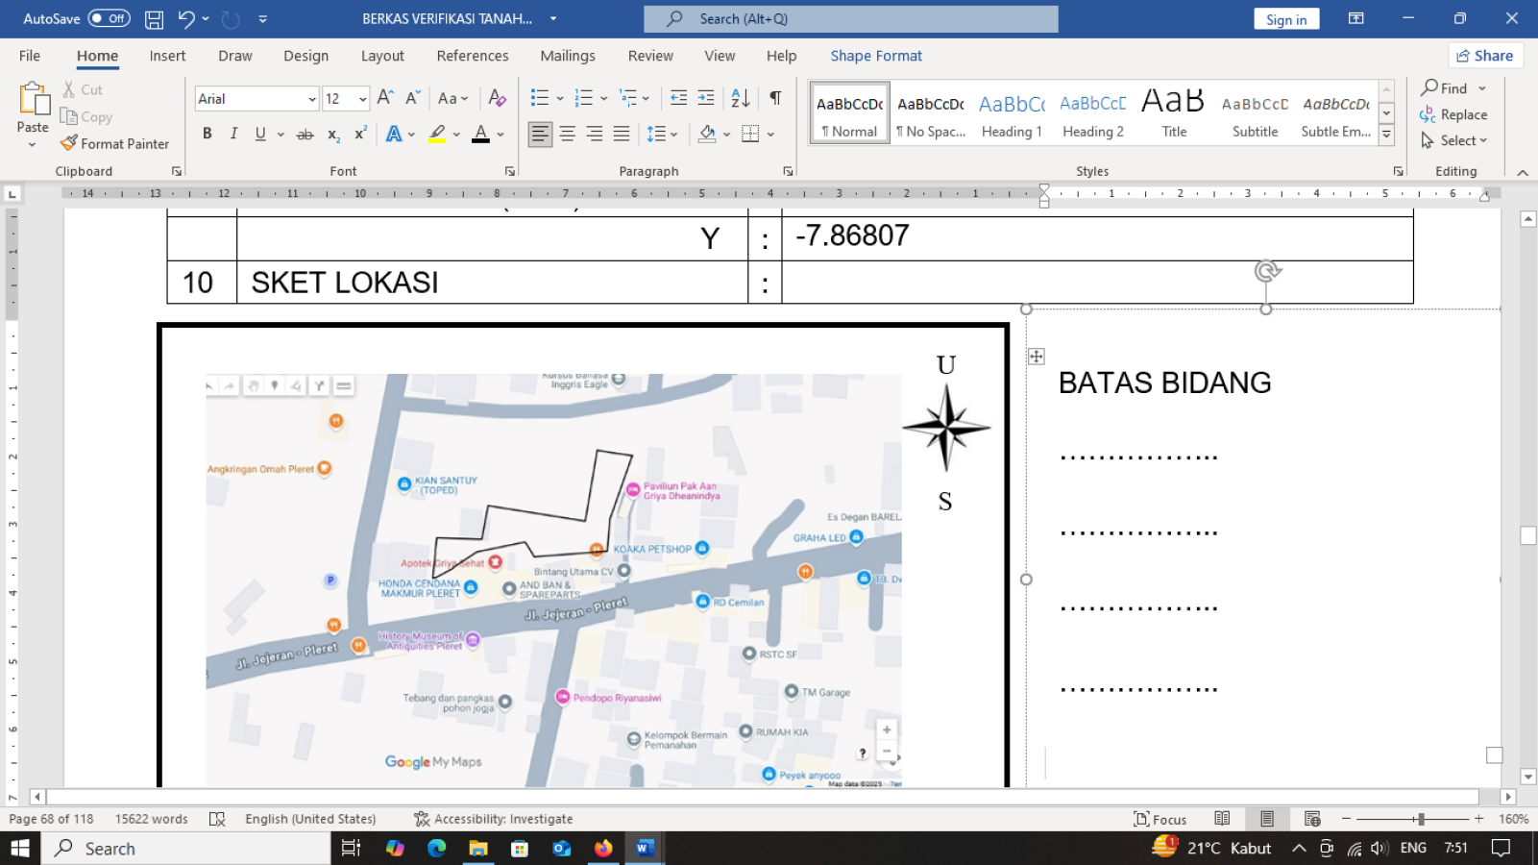Apply the Heading 1 style
The height and width of the screenshot is (865, 1538).
(x=1012, y=112)
